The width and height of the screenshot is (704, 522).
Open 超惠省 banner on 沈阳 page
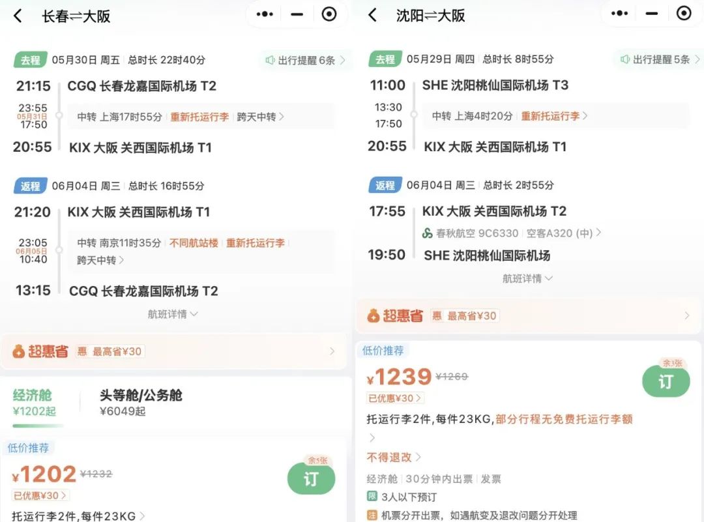pos(528,316)
